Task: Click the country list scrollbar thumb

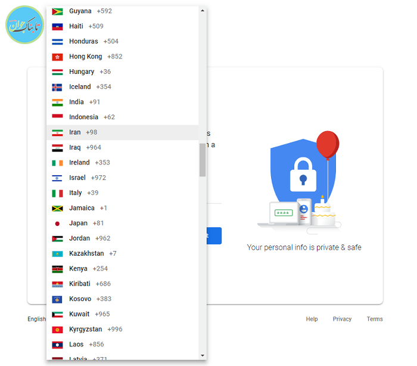Action: (x=203, y=160)
